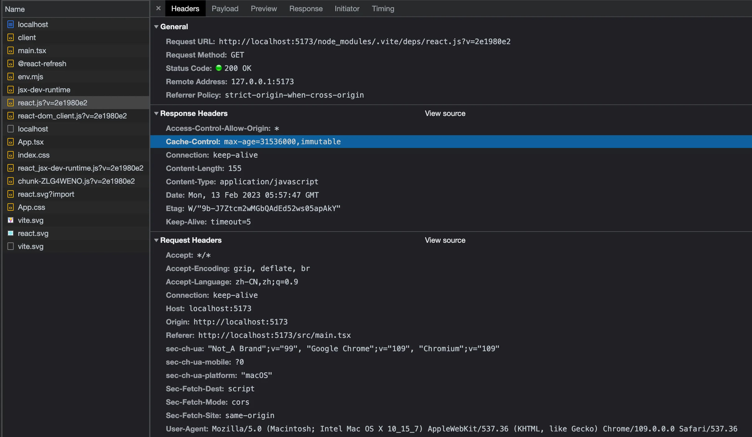Click the Date response header
The height and width of the screenshot is (437, 752).
242,195
